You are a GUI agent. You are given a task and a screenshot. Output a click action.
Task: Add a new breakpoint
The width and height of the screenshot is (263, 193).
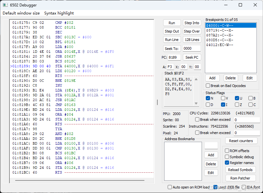(212, 78)
